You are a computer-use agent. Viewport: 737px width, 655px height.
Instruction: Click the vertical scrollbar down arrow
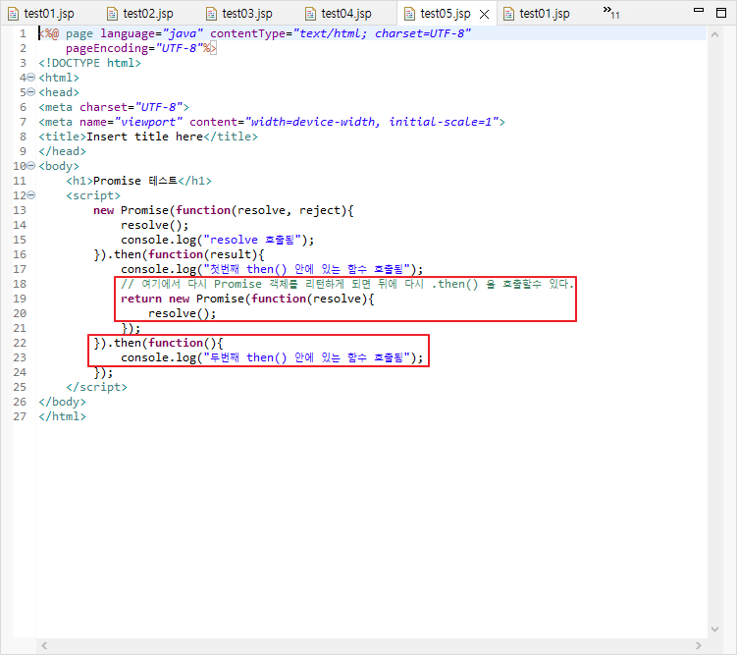[714, 629]
